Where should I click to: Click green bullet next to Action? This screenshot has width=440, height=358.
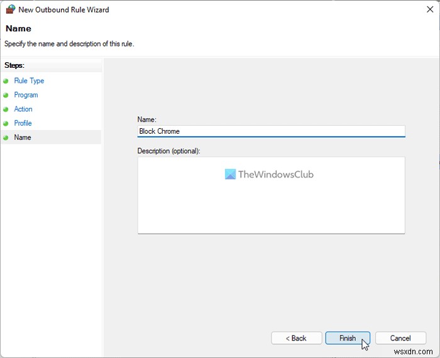click(6, 109)
